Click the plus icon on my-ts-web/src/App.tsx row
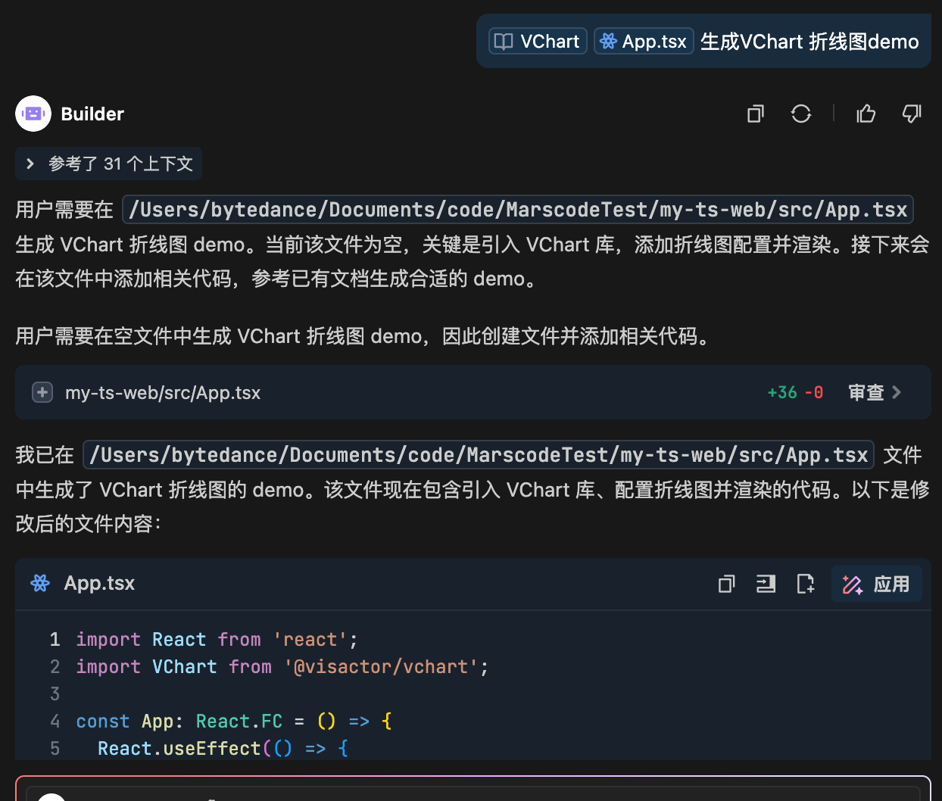942x801 pixels. (x=42, y=392)
